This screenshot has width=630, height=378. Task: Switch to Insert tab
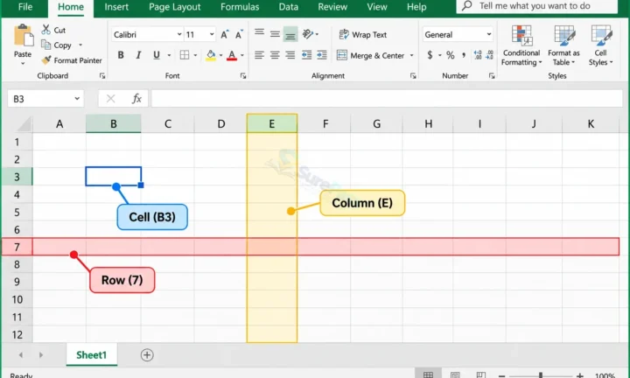click(x=116, y=7)
